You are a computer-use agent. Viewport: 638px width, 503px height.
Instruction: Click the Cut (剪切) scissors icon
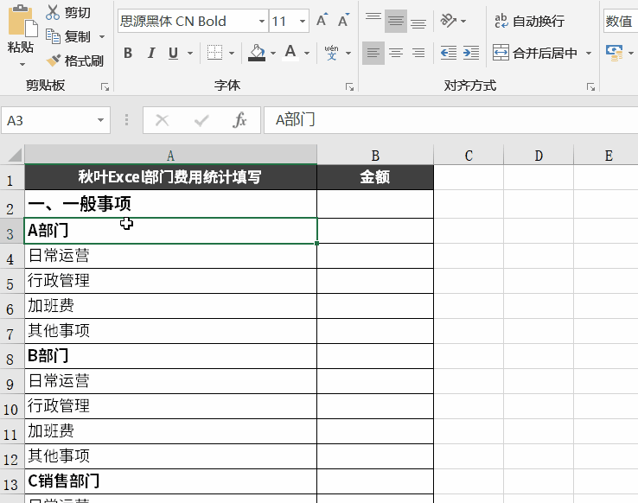point(53,12)
